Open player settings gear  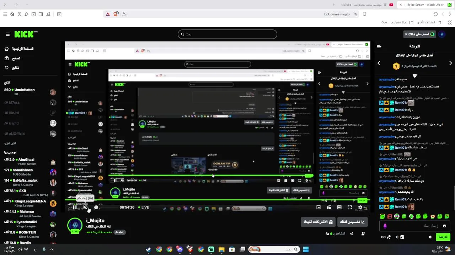[360, 207]
